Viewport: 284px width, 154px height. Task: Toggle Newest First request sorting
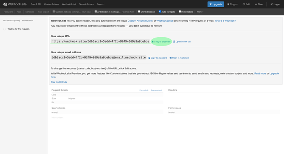click(28, 20)
